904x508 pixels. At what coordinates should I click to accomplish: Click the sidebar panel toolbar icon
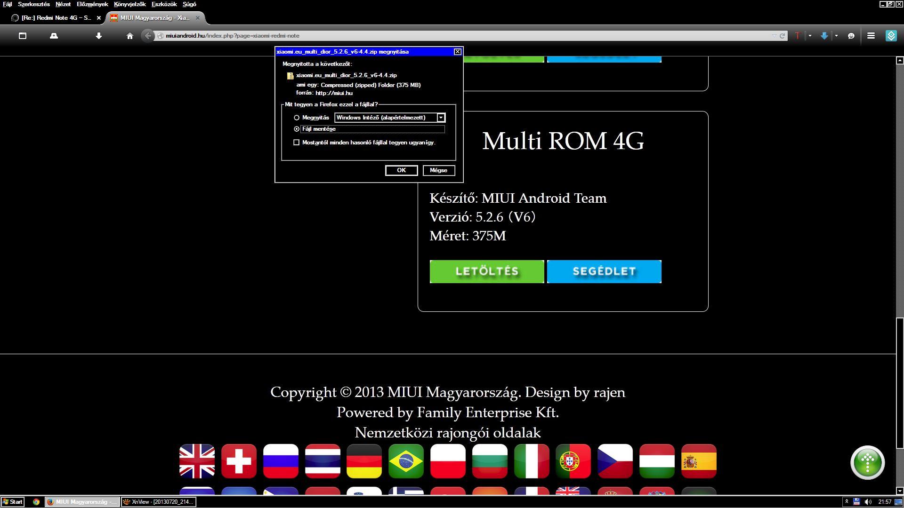(23, 36)
